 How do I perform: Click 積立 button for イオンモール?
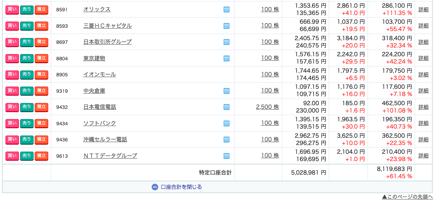pyautogui.click(x=42, y=75)
